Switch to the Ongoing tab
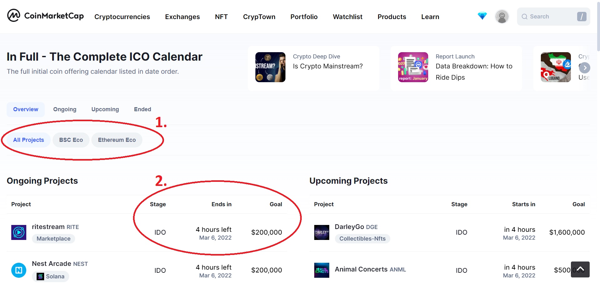The image size is (600, 284). [65, 109]
